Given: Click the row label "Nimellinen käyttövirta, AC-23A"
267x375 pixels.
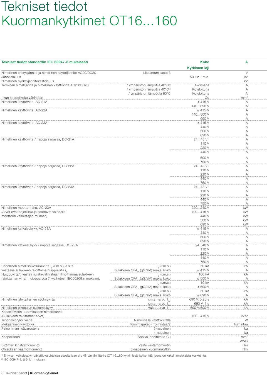Looking at the screenshot, I should pos(24,123).
